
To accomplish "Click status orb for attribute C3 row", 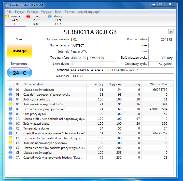I will click(10, 133).
